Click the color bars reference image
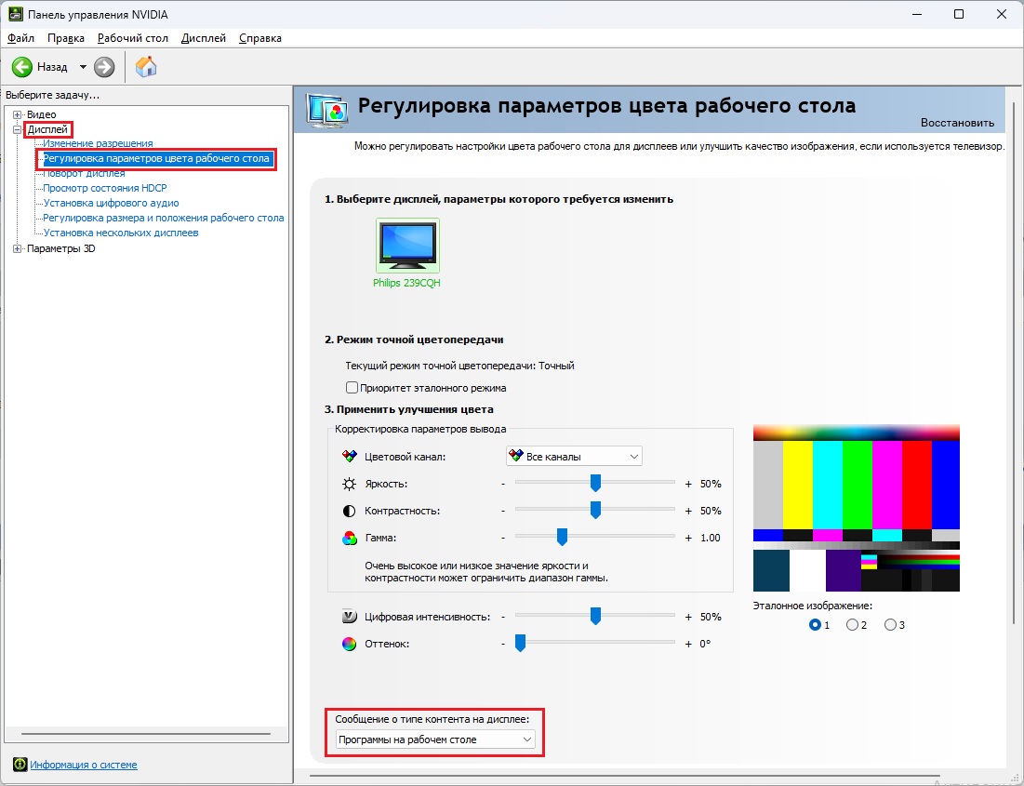This screenshot has width=1024, height=786. point(857,508)
